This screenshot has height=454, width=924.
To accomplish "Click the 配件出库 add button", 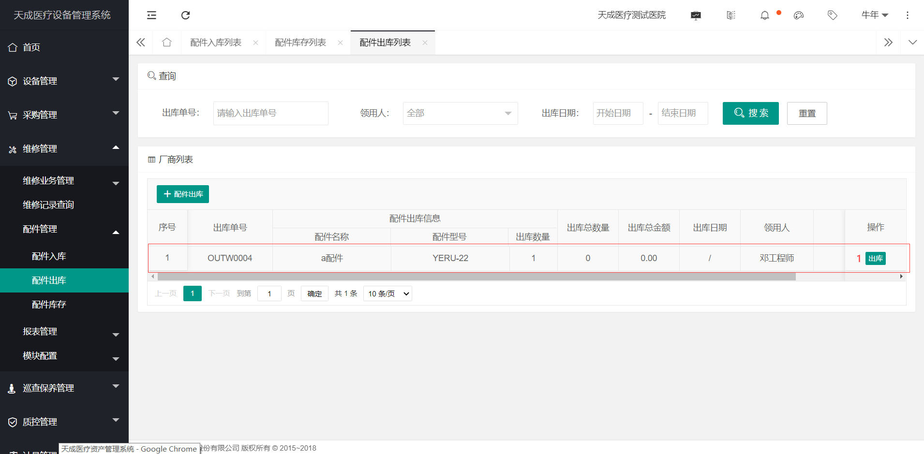I will click(183, 194).
